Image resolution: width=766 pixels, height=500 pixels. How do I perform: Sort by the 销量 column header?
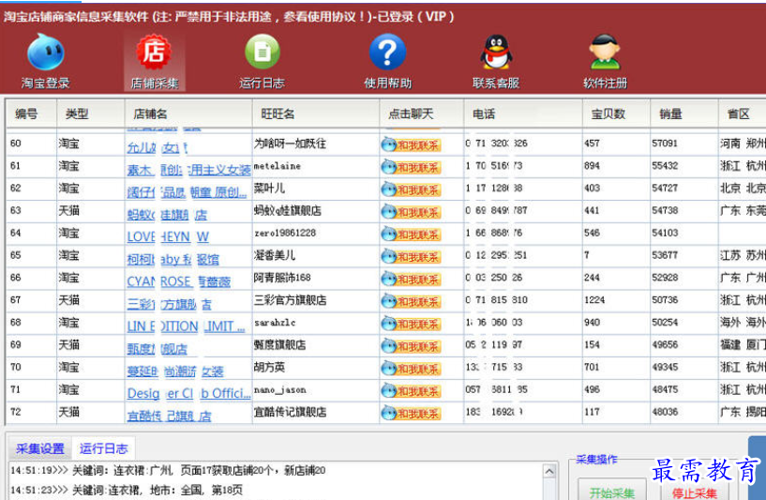coord(684,114)
